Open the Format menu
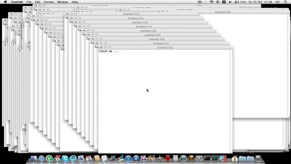291x164 pixels. (x=49, y=2)
